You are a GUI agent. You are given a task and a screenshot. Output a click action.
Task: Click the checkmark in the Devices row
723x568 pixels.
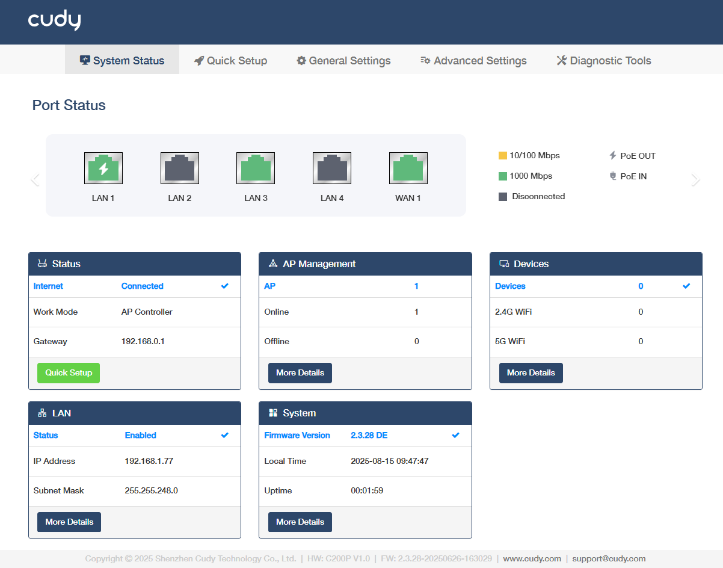[686, 286]
